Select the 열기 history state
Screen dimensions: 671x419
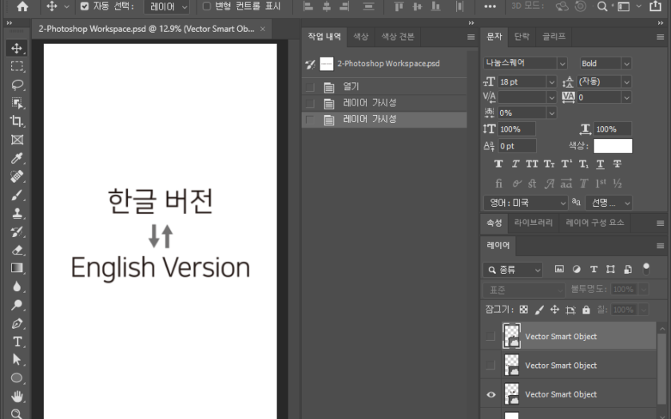pyautogui.click(x=351, y=86)
